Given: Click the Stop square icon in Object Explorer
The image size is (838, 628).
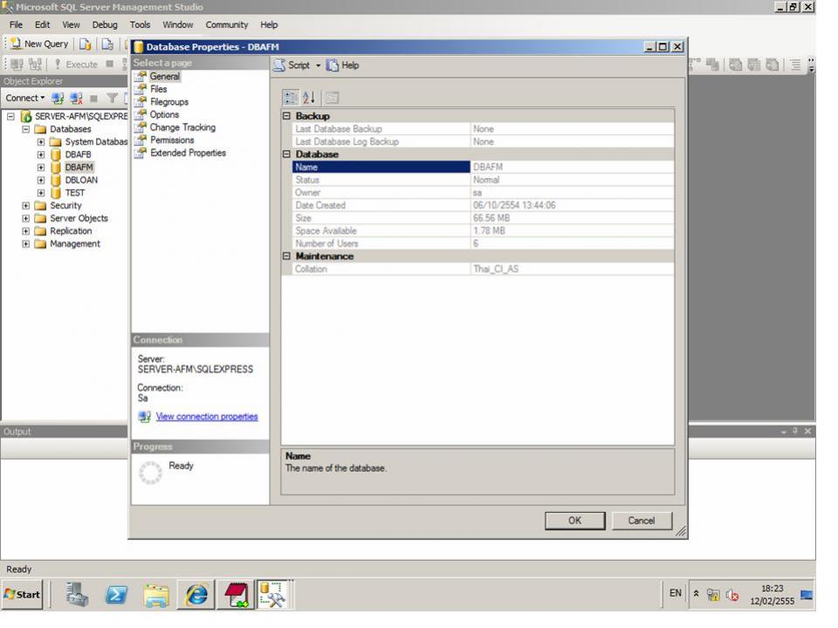Looking at the screenshot, I should click(94, 99).
